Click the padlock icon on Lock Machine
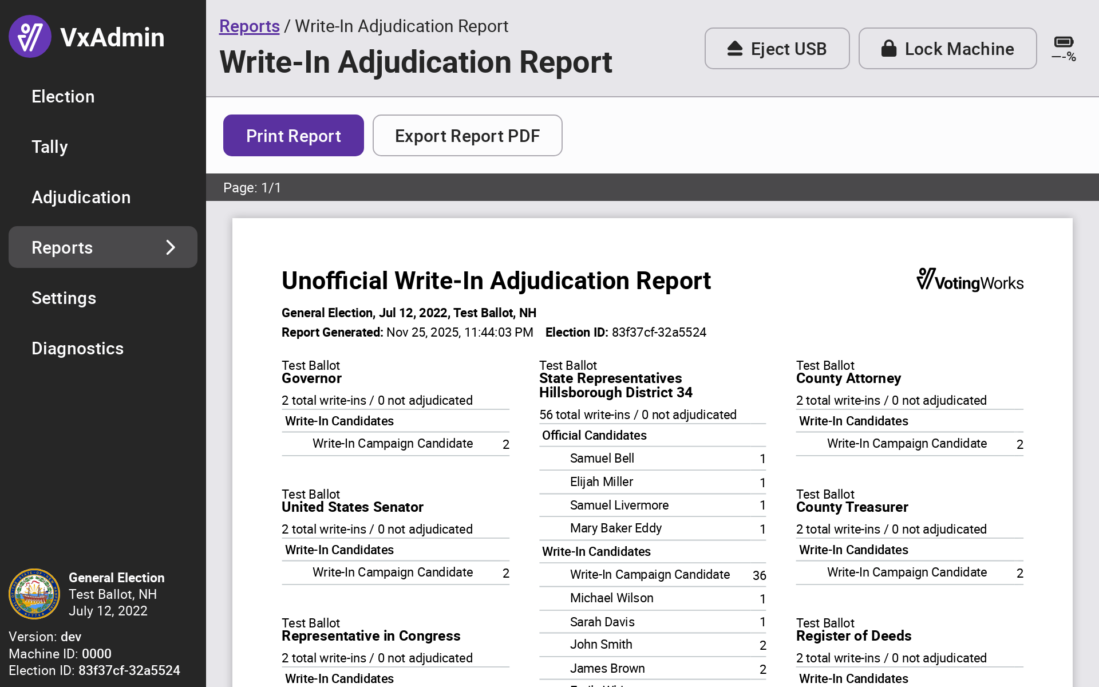Screen dimensions: 1099x687 point(888,49)
